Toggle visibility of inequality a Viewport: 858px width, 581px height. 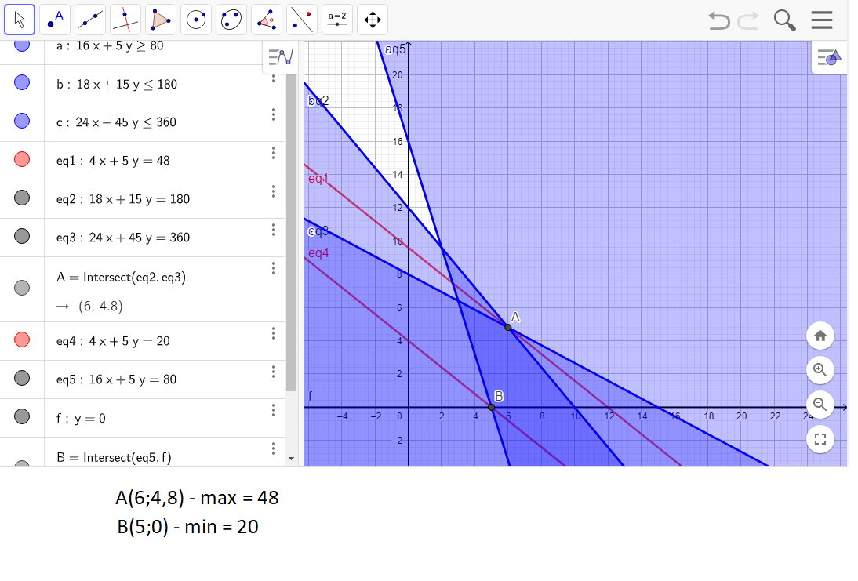[22, 45]
